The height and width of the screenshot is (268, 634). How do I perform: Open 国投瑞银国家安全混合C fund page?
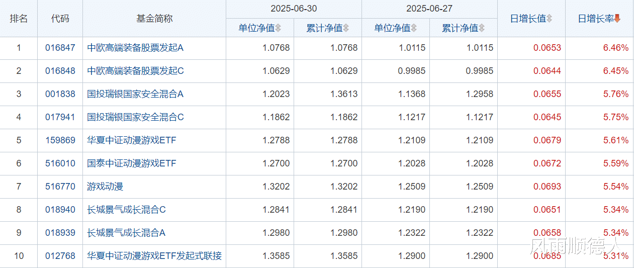(x=136, y=117)
